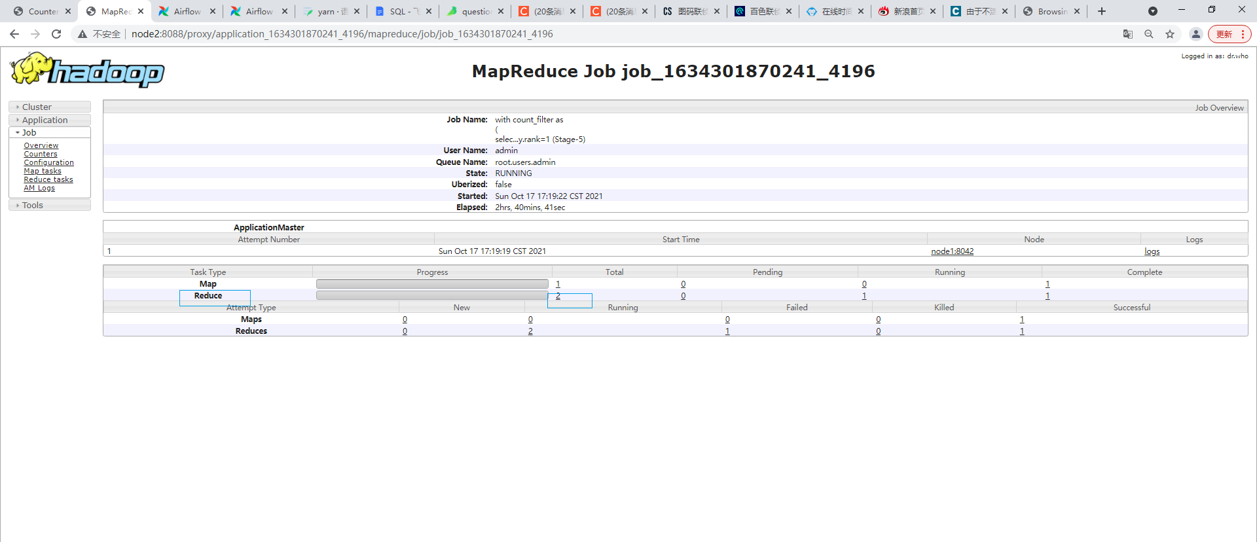Close the SQL tab

pos(429,11)
